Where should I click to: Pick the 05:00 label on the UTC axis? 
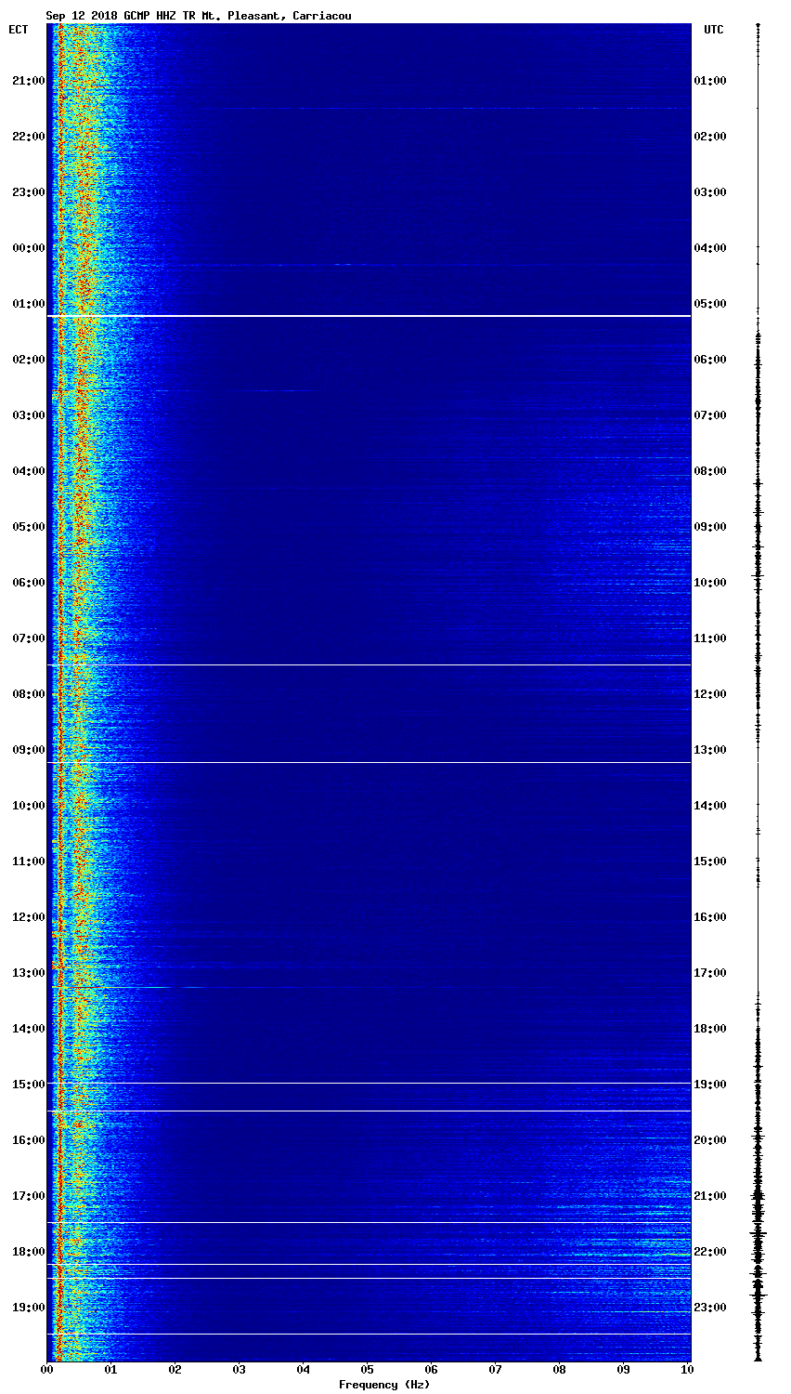click(x=710, y=304)
